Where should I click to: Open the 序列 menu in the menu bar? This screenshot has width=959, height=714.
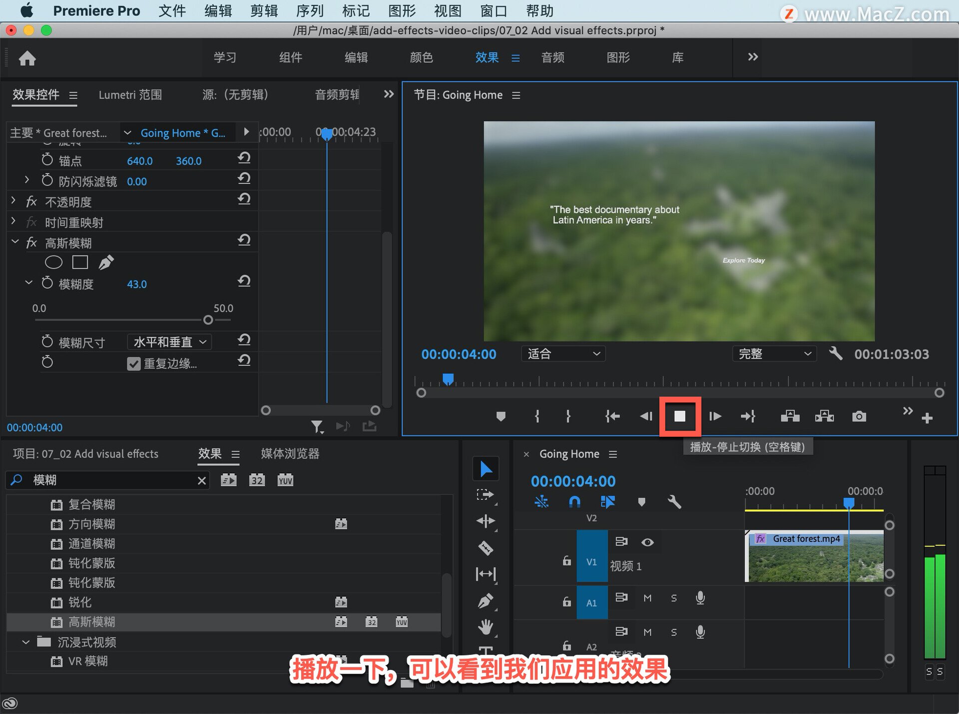pos(310,10)
